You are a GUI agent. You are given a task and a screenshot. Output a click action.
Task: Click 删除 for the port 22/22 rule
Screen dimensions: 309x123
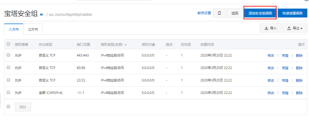click(299, 80)
